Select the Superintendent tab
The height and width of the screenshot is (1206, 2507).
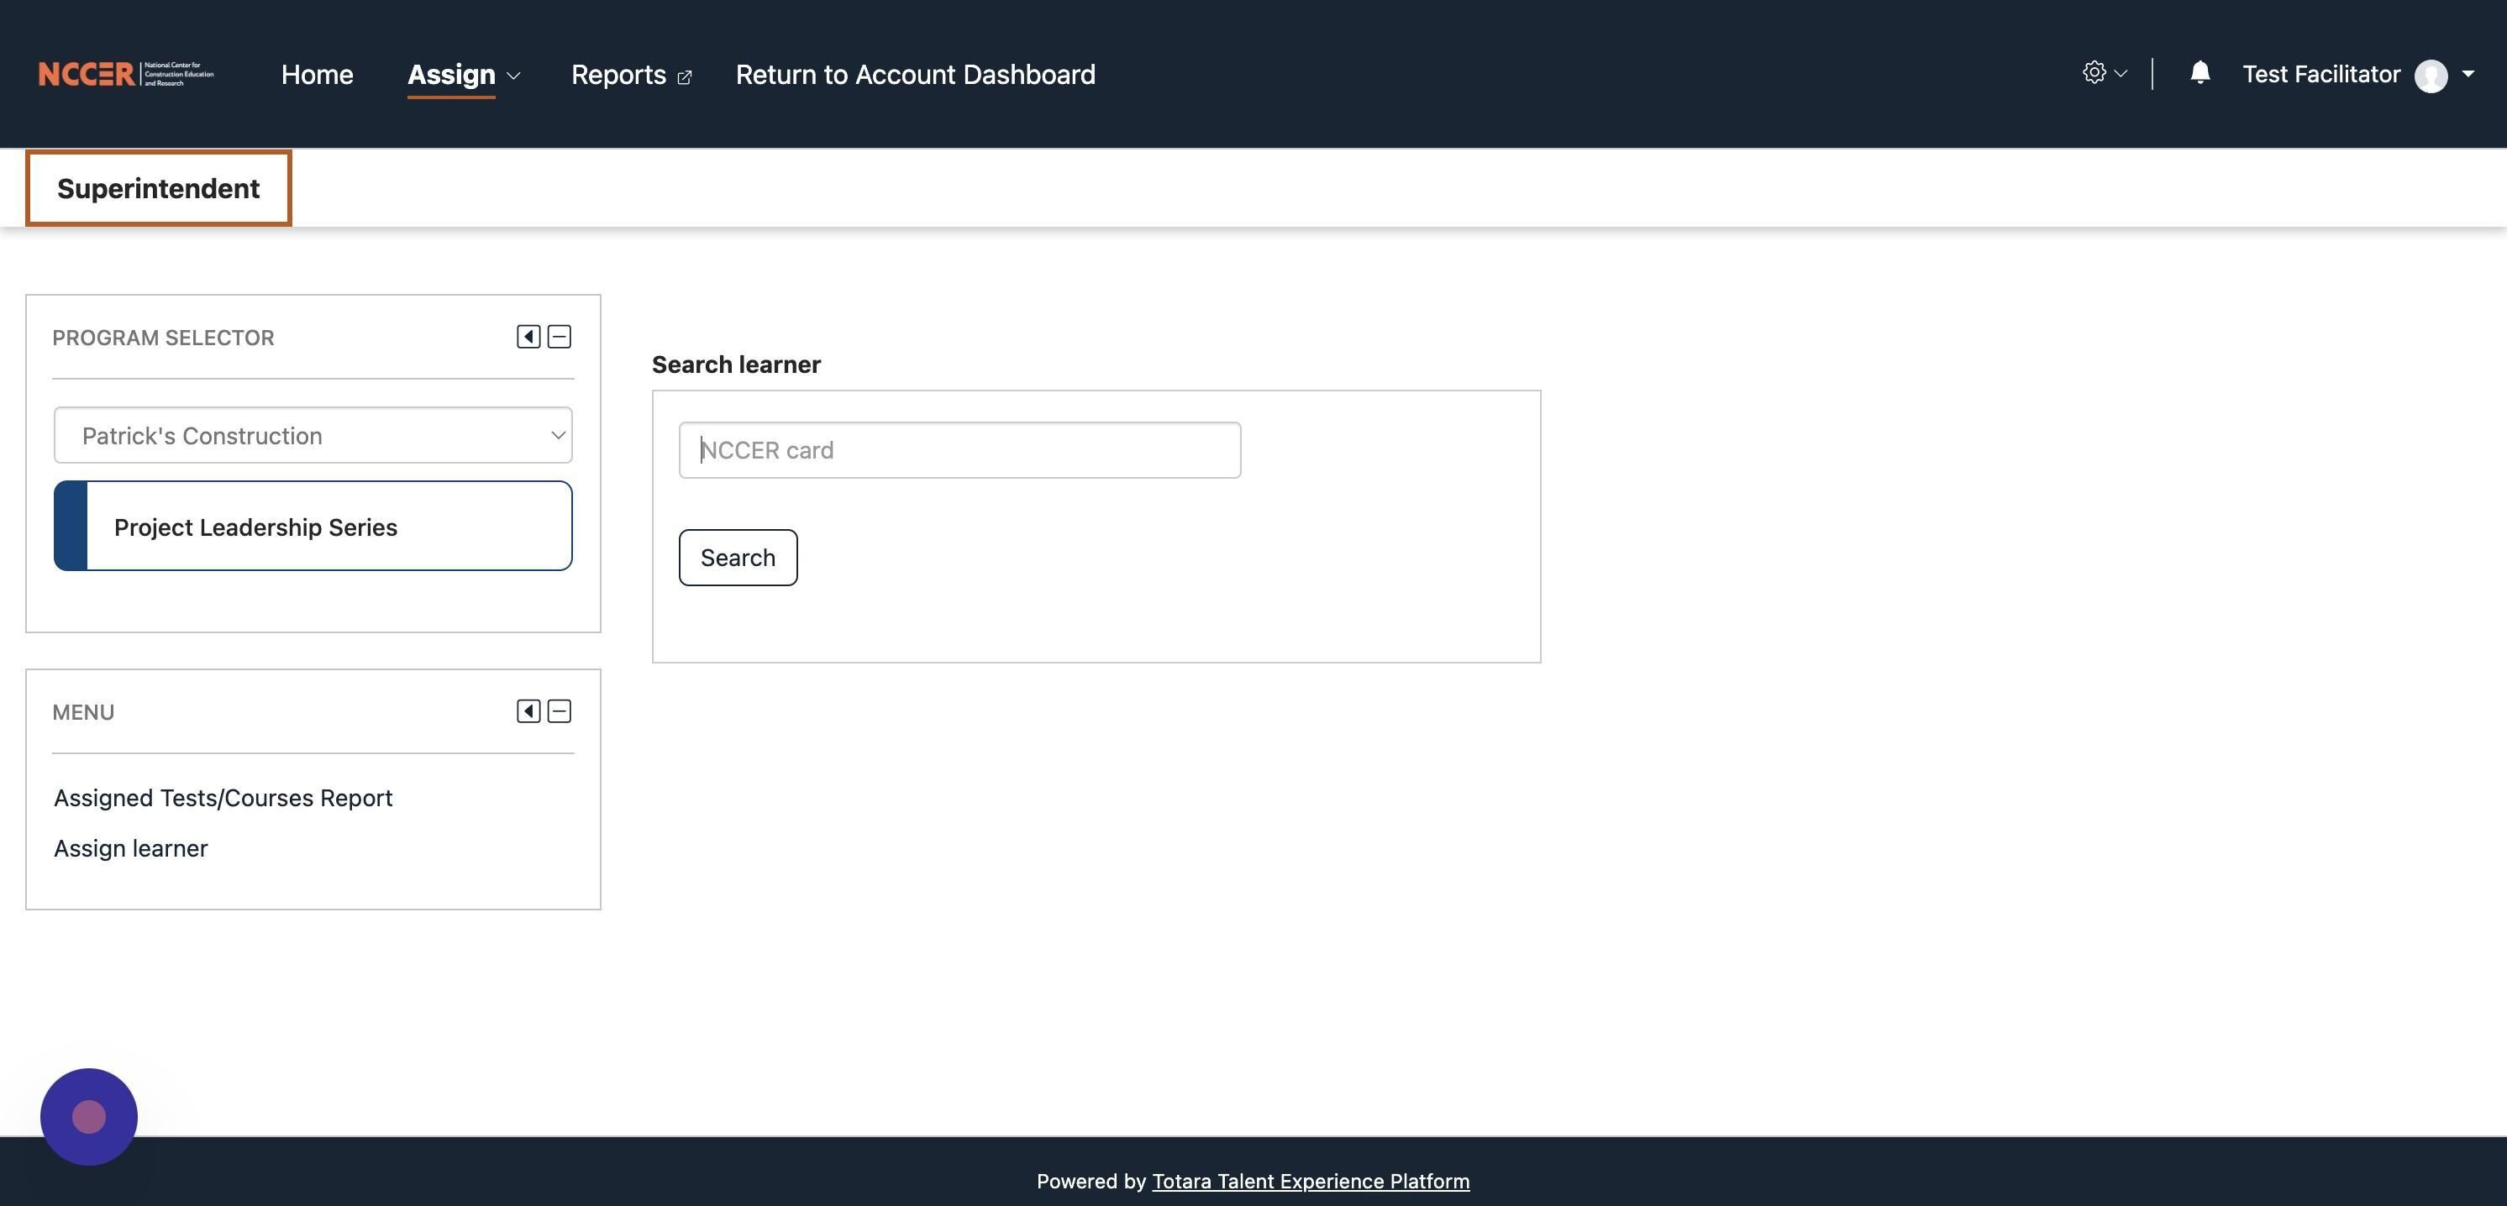coord(159,189)
